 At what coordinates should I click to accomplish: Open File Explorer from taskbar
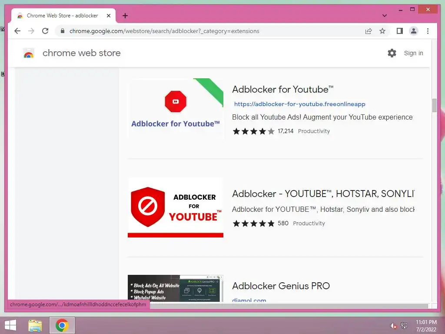point(35,325)
